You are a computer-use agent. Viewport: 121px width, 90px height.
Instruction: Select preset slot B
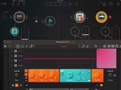pos(26,46)
